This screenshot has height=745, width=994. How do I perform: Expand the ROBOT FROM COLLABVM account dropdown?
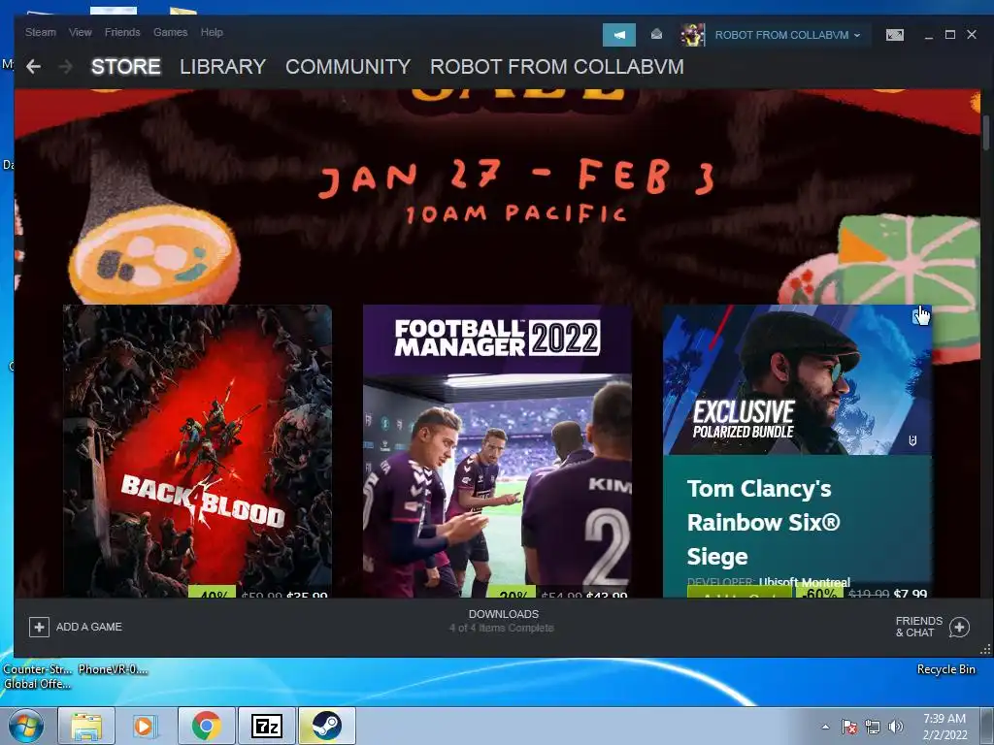[x=788, y=35]
